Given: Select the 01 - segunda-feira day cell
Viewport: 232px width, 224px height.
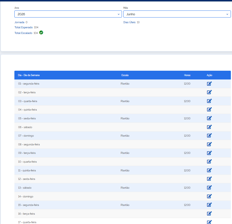Looking at the screenshot, I should 29,84.
